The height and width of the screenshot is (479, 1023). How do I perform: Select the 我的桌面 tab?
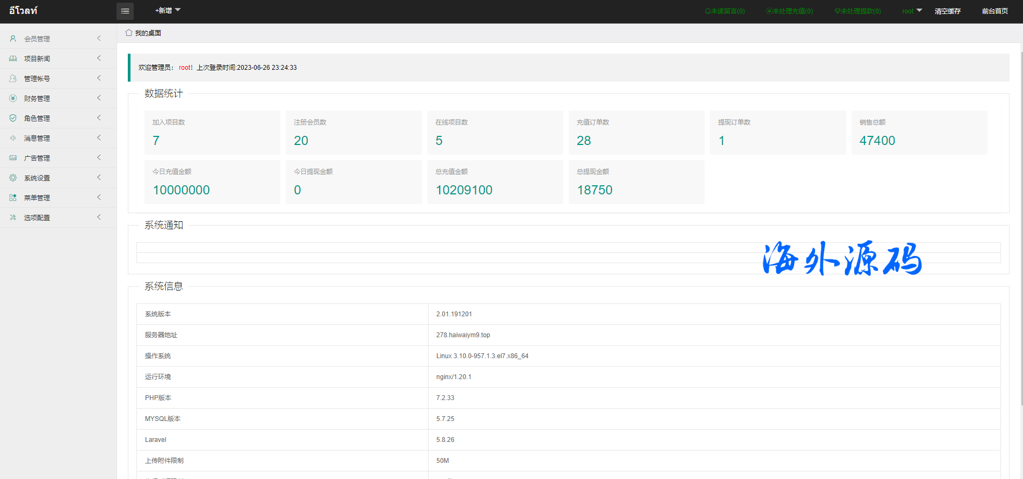(x=148, y=33)
